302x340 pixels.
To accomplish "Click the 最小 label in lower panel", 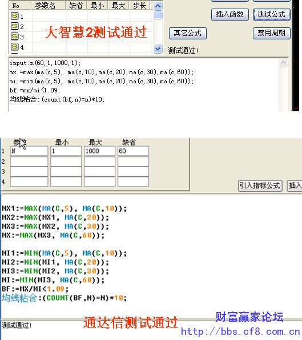I will click(62, 142).
